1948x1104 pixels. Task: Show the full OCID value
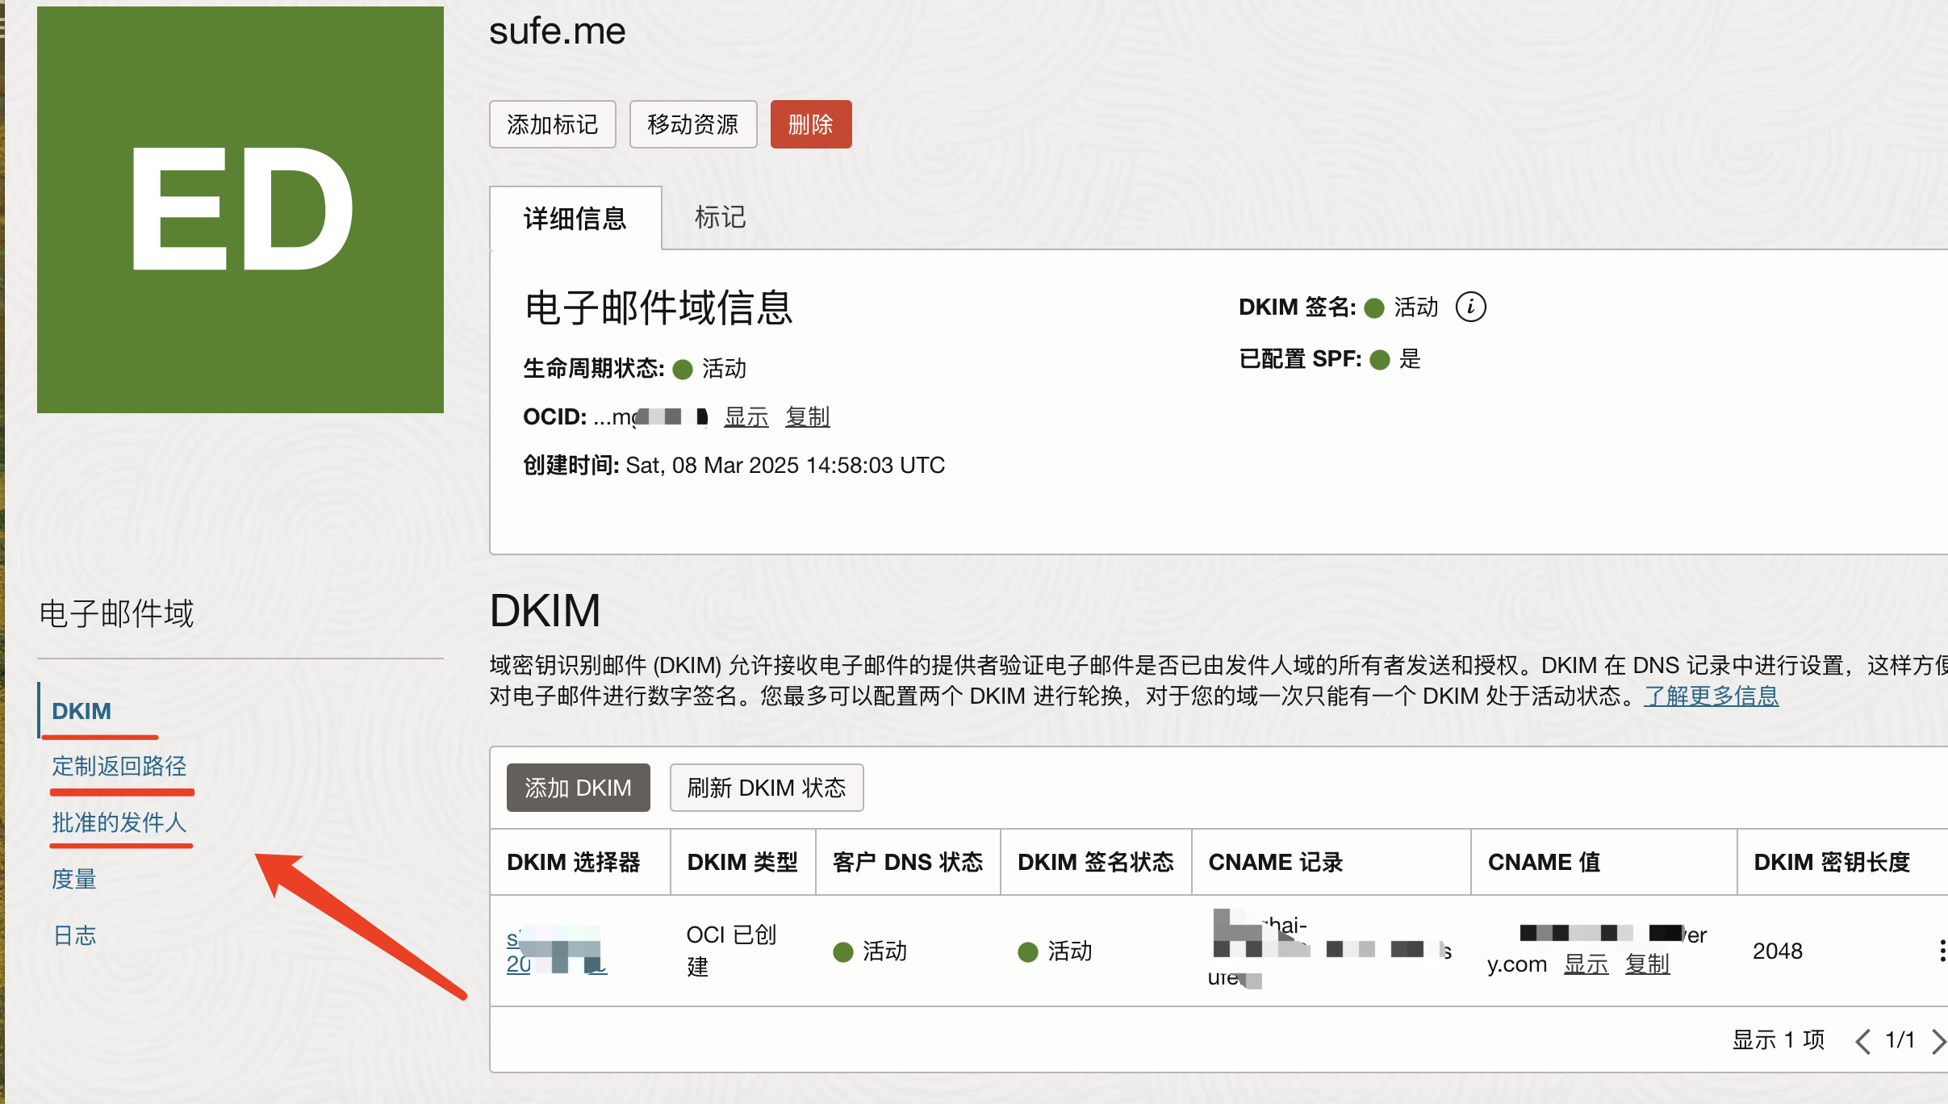click(x=746, y=417)
